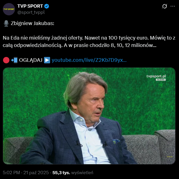The image size is (179, 179).
Task: Click the NA ŻYWO live badge
Action: coord(161,80)
